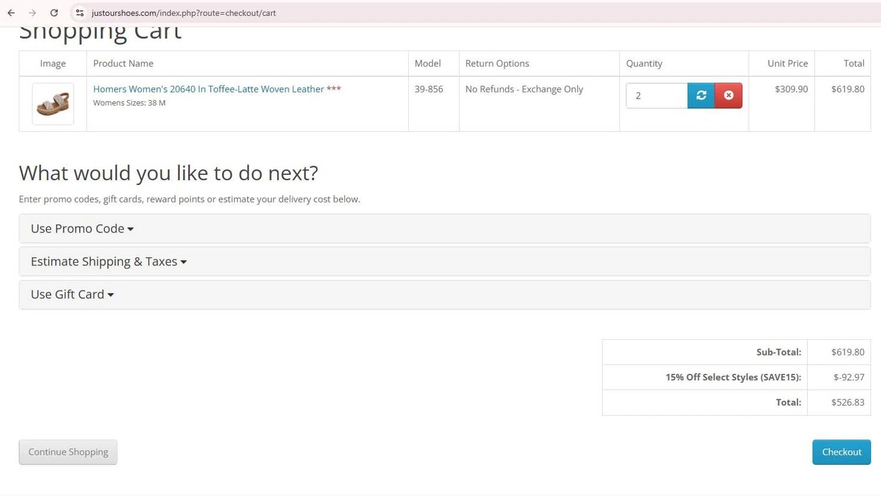Remove item with red X button

[x=728, y=96]
